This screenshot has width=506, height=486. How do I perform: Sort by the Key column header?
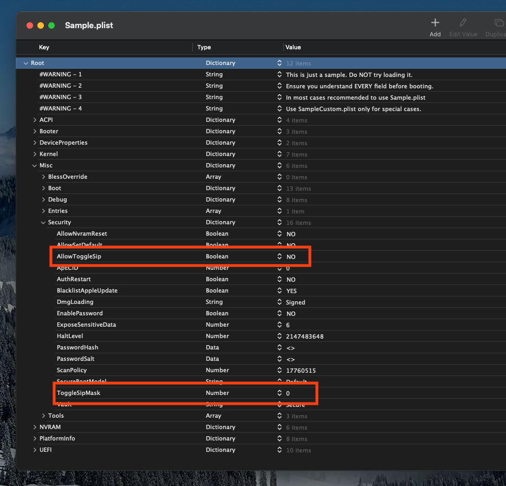[x=44, y=48]
